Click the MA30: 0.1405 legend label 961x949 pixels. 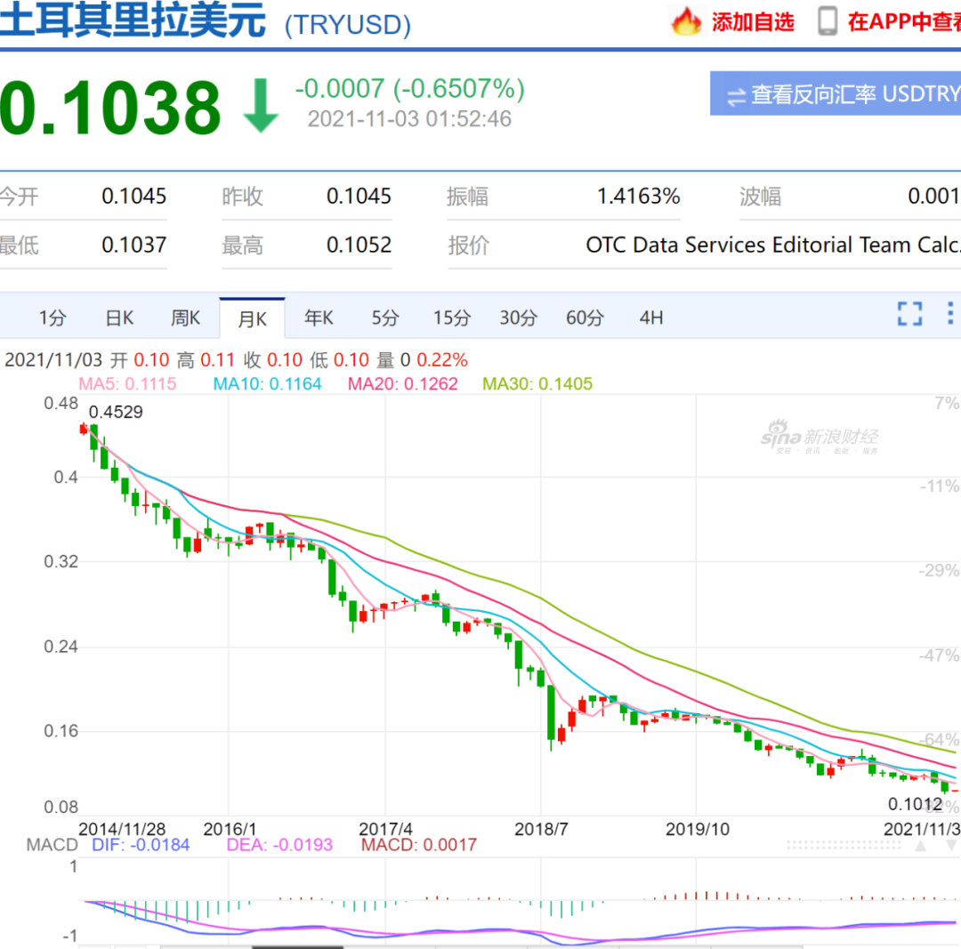[537, 384]
